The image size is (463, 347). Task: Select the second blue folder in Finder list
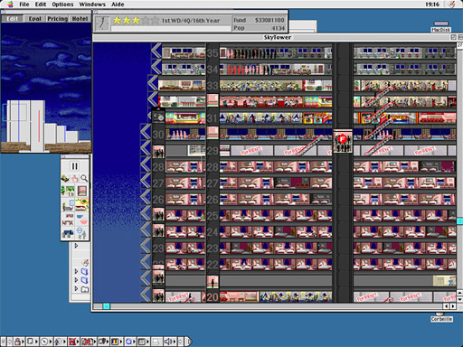[85, 280]
